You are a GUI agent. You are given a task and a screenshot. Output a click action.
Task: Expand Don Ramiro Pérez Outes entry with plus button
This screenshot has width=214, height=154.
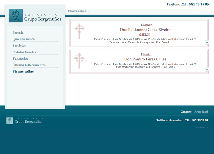pos(207,69)
